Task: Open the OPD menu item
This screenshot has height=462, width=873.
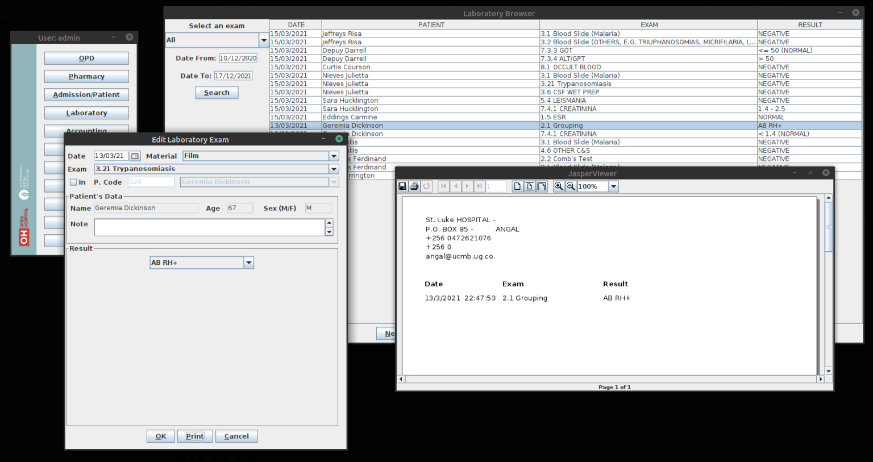Action: pos(86,58)
